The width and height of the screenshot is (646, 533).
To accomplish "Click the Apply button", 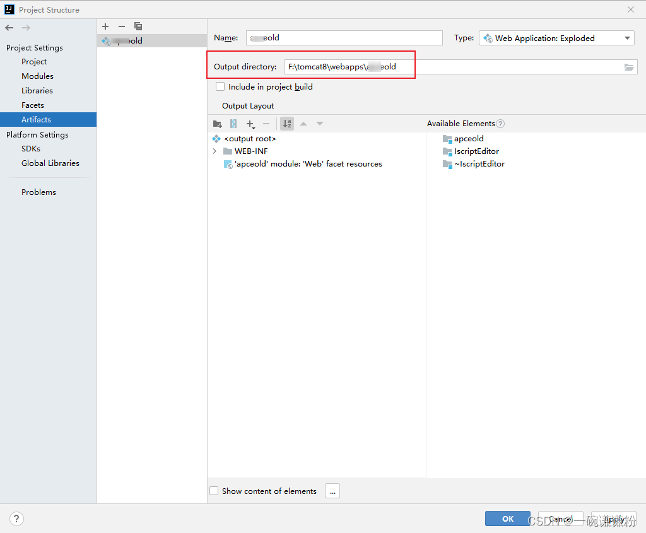I will pos(614,518).
